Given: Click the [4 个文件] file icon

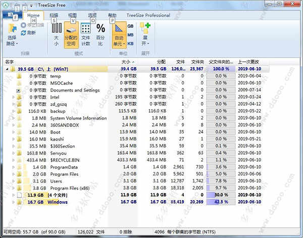Looking at the screenshot, I should (19, 195).
